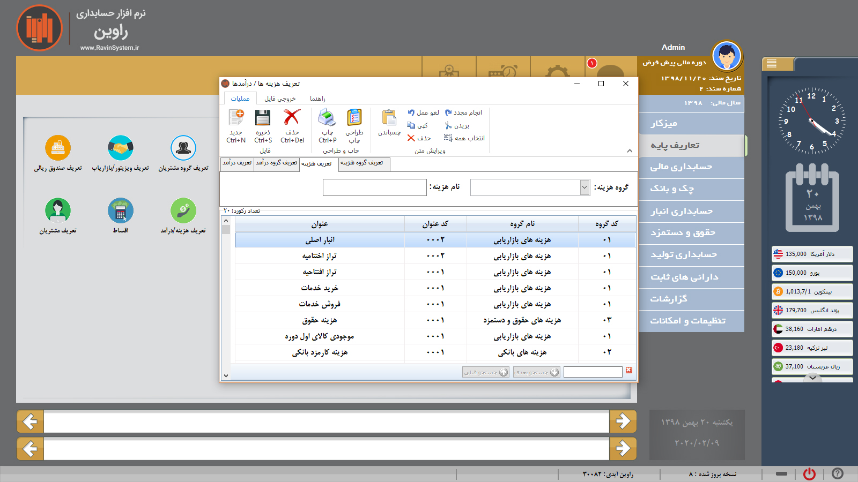Expand the currency list with the down chevron
The height and width of the screenshot is (482, 858).
pyautogui.click(x=811, y=378)
